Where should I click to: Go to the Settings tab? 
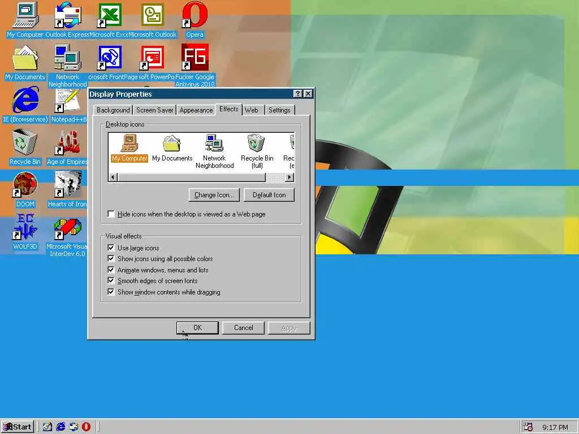click(279, 110)
